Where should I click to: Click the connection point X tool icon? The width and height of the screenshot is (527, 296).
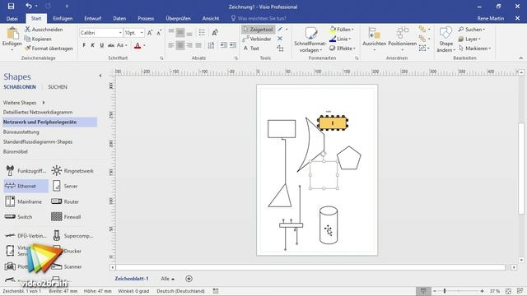[280, 39]
